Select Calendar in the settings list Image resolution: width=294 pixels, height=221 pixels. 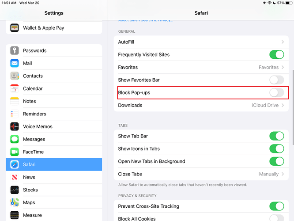[x=54, y=89]
